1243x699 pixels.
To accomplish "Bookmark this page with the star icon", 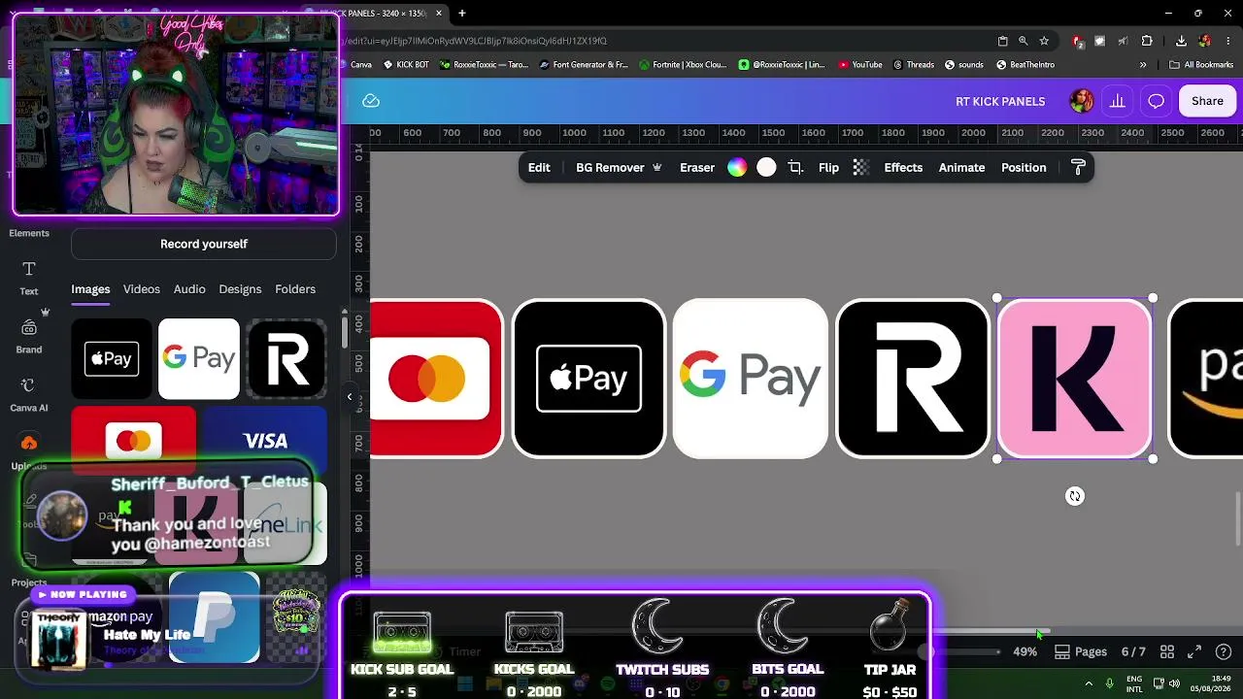I will 1044,41.
